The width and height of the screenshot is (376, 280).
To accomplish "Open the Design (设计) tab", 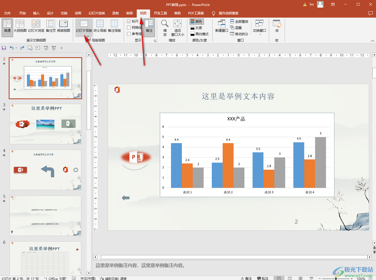I will pos(50,13).
